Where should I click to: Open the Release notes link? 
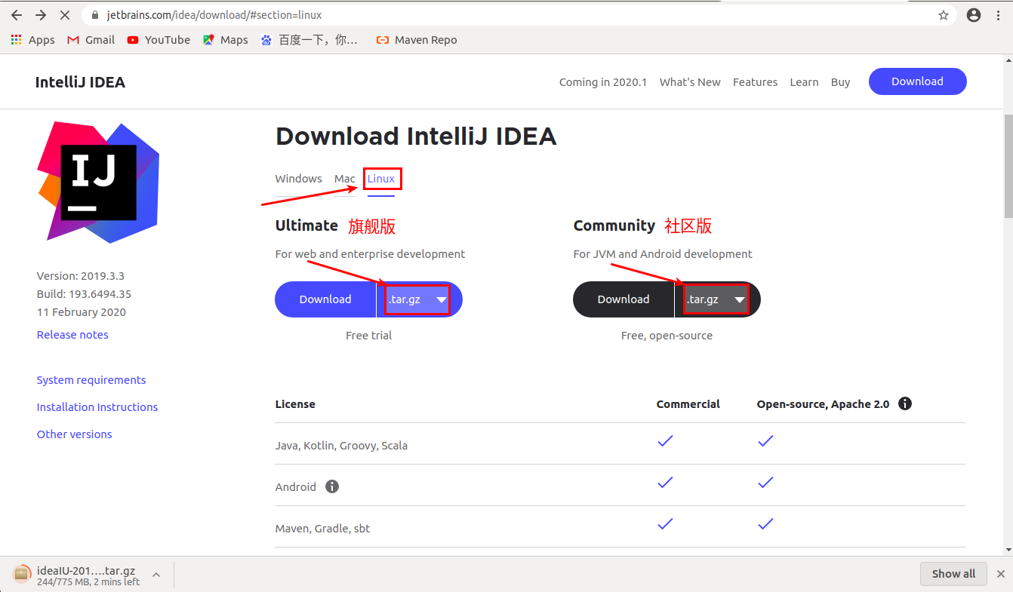[72, 334]
